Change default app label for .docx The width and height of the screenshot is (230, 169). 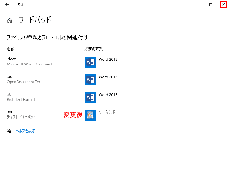tap(108, 59)
